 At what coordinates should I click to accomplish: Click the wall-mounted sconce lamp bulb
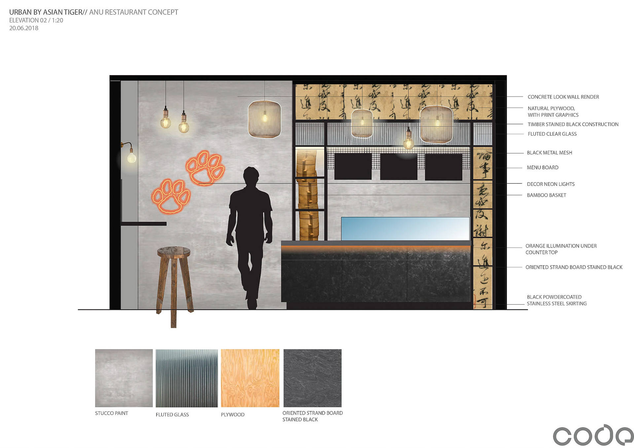[131, 157]
